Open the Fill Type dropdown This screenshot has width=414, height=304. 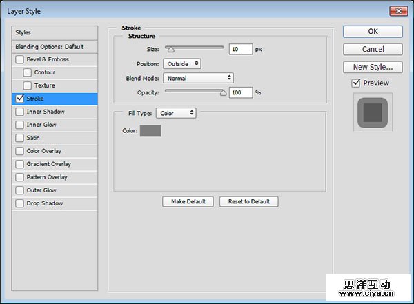(x=176, y=113)
